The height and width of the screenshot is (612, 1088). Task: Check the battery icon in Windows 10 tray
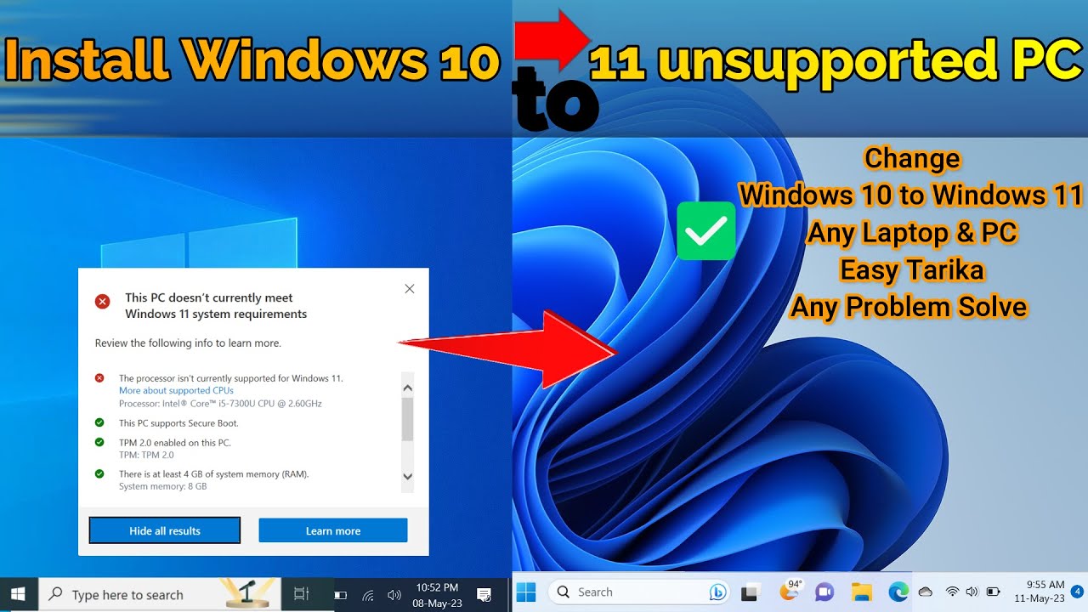click(340, 596)
